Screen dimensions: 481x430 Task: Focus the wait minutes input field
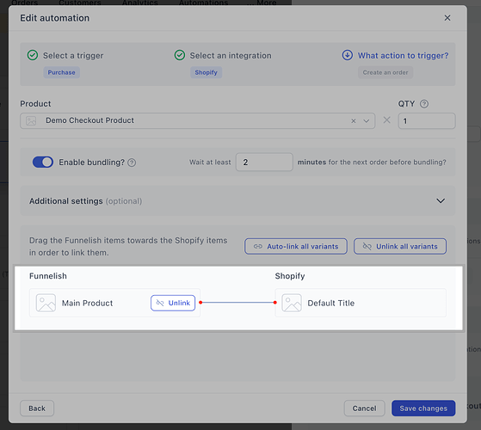coord(264,163)
